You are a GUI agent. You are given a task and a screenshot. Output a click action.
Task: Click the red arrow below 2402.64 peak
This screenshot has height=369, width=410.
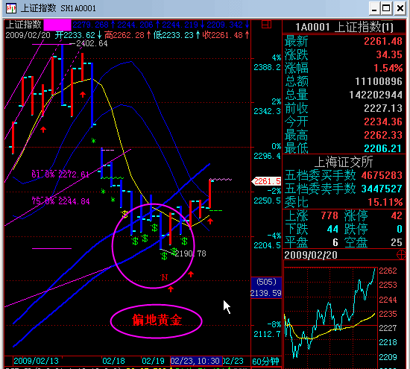click(83, 94)
